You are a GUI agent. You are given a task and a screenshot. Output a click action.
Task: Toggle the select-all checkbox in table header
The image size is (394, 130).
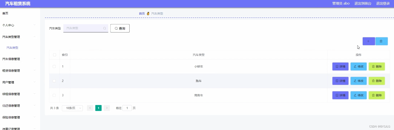click(x=54, y=55)
